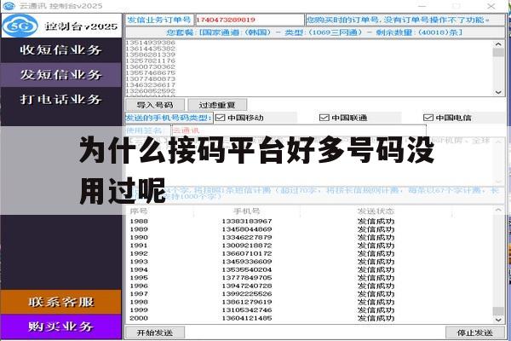Screen dimensions: 511x341
Task: Click the 发送状态 column header
Action: tap(376, 211)
